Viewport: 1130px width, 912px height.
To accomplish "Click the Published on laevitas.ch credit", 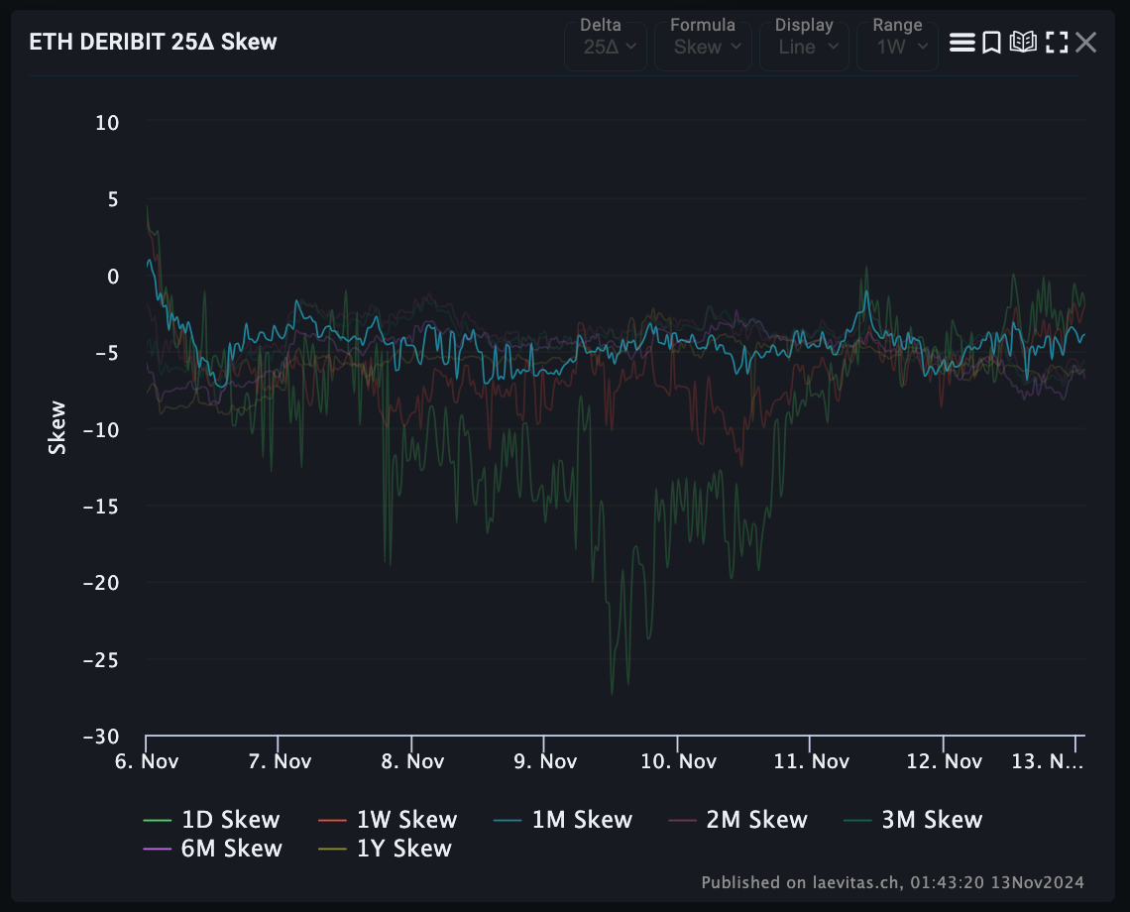I will (892, 882).
